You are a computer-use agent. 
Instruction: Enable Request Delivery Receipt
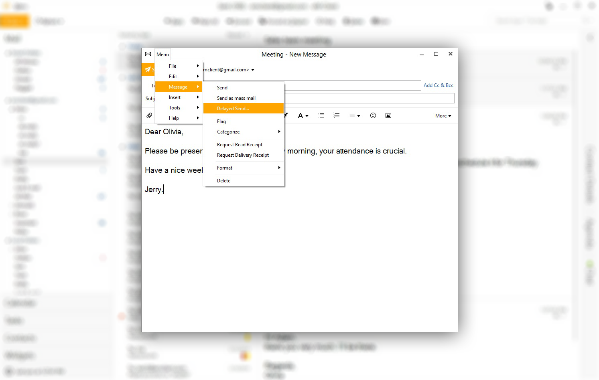pyautogui.click(x=243, y=155)
